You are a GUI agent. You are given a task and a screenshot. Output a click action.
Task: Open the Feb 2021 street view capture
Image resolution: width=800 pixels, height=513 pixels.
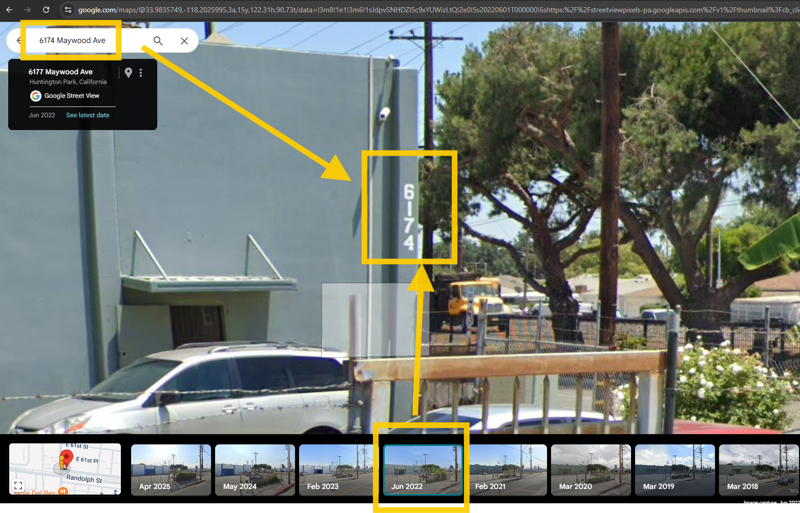[508, 470]
